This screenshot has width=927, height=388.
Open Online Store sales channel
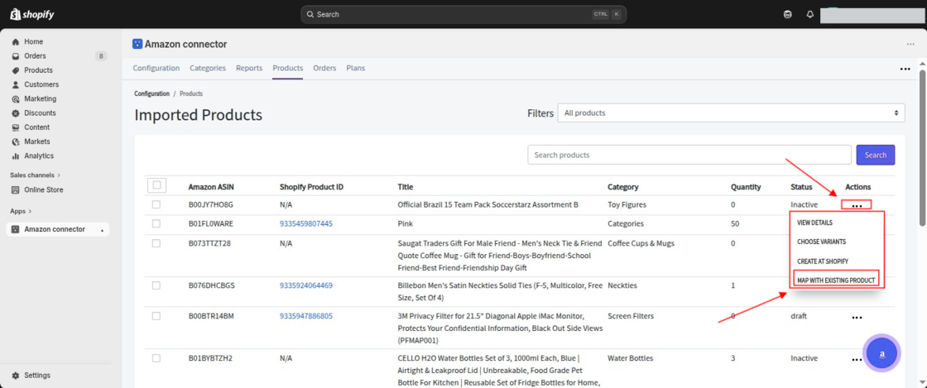(x=44, y=189)
